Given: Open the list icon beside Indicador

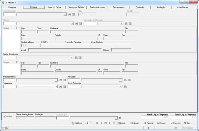Looking at the screenshot, I should click(129, 80).
